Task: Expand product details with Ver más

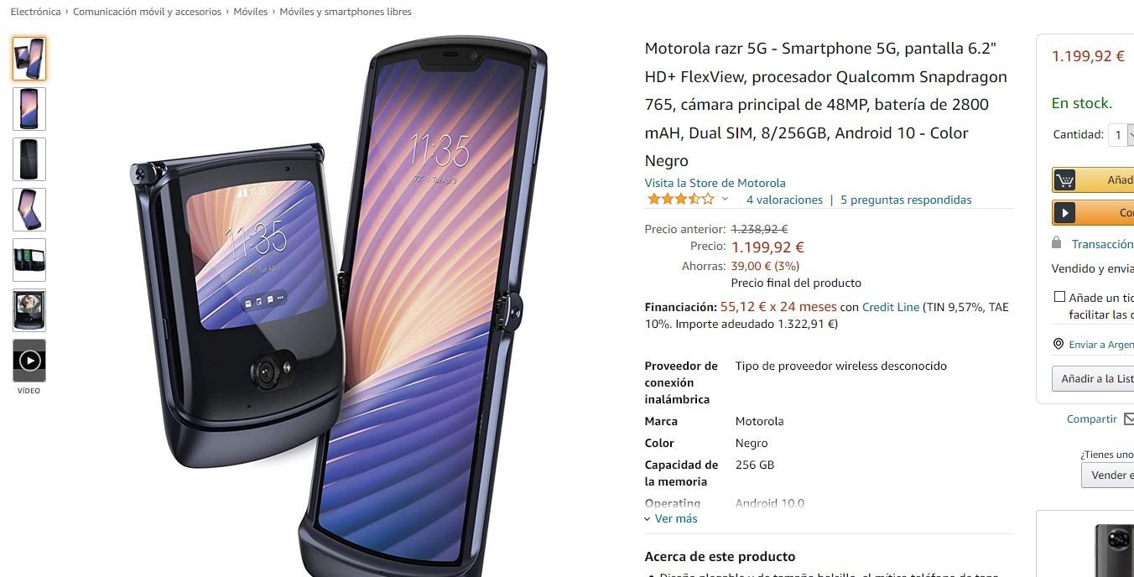Action: coord(671,518)
